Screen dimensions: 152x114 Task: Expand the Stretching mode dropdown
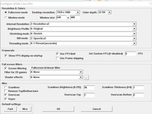click(x=83, y=34)
